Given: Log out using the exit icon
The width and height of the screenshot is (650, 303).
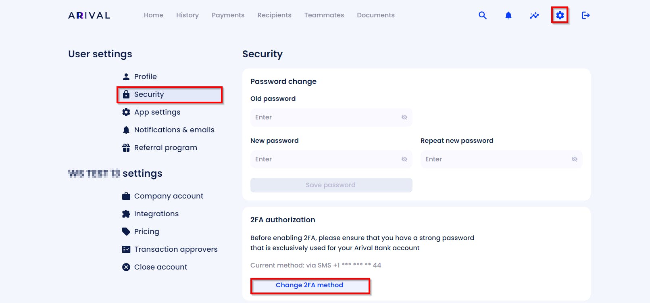Looking at the screenshot, I should point(586,15).
